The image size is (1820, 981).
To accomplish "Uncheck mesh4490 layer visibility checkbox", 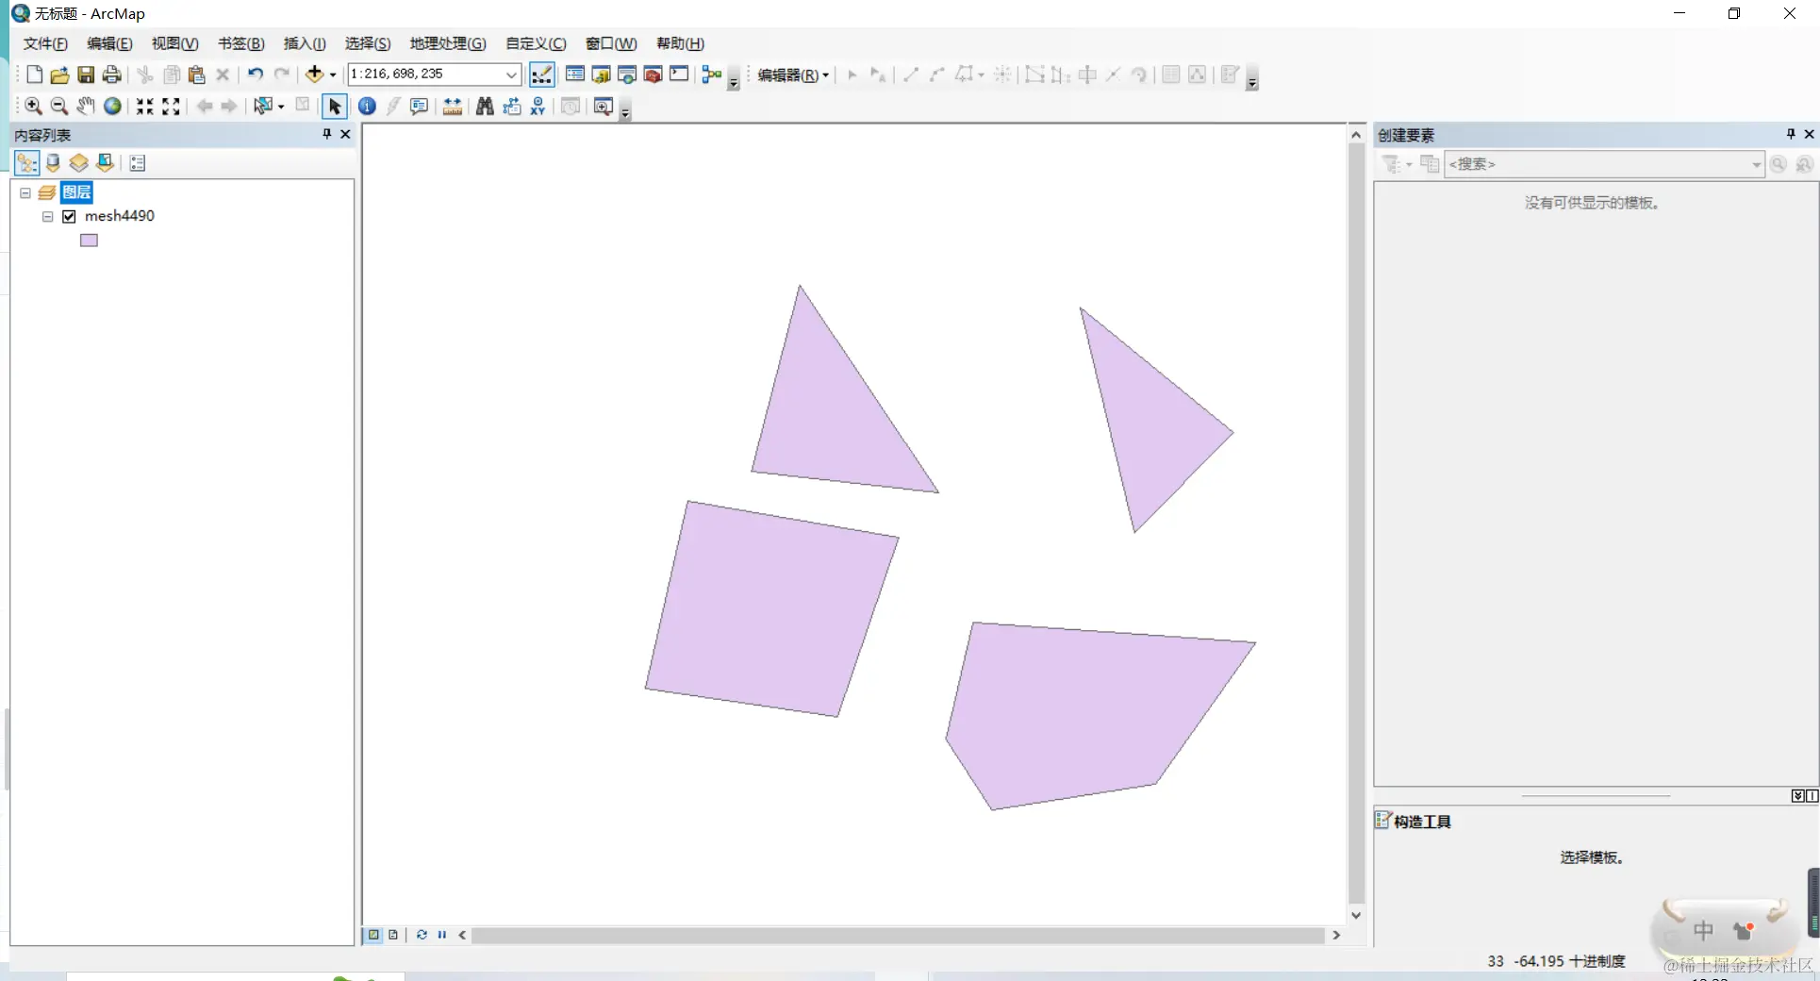I will [x=69, y=216].
